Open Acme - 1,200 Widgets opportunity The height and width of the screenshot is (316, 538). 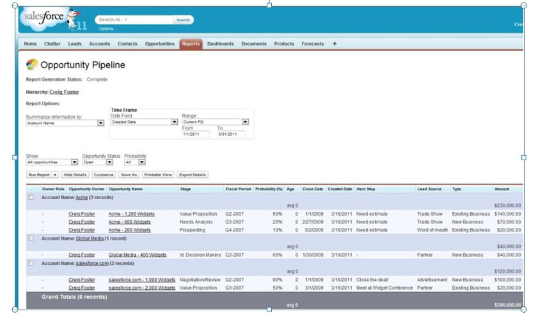click(131, 214)
